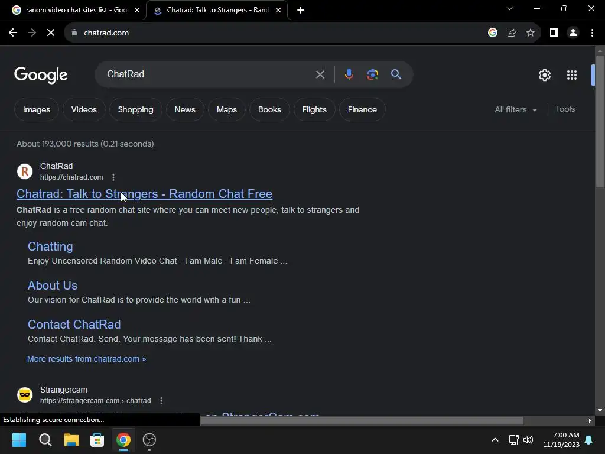This screenshot has width=605, height=454.
Task: Open more options for Strangercam result
Action: point(161,401)
